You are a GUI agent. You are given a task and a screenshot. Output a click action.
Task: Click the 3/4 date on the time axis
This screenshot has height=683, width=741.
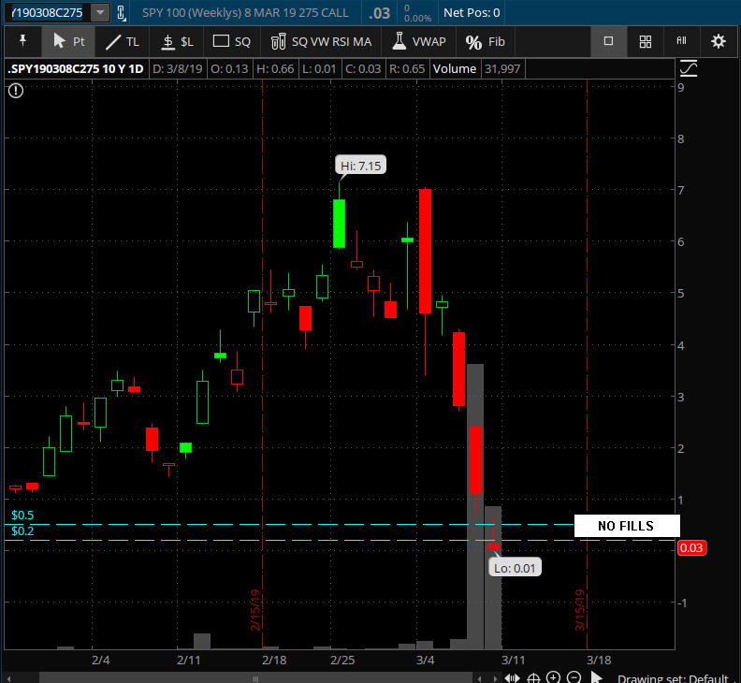tap(426, 660)
